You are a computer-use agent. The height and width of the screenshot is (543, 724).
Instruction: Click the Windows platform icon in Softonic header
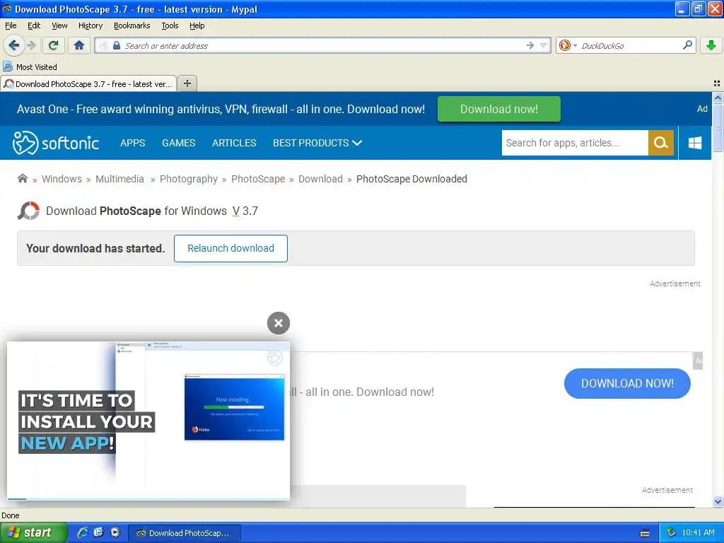(695, 143)
